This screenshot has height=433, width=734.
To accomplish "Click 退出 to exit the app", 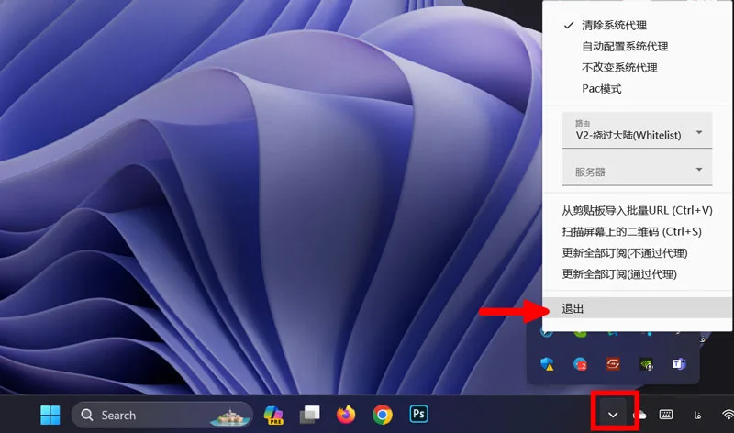I will point(573,309).
